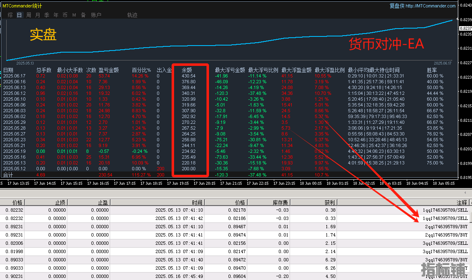Viewport: 472px width, 280px height.
Task: Click the 18 Jun 05:15 time axis label
Action: click(444, 183)
